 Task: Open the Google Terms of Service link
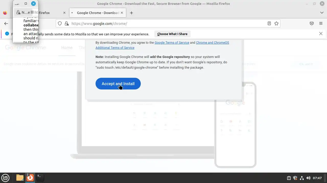(172, 43)
